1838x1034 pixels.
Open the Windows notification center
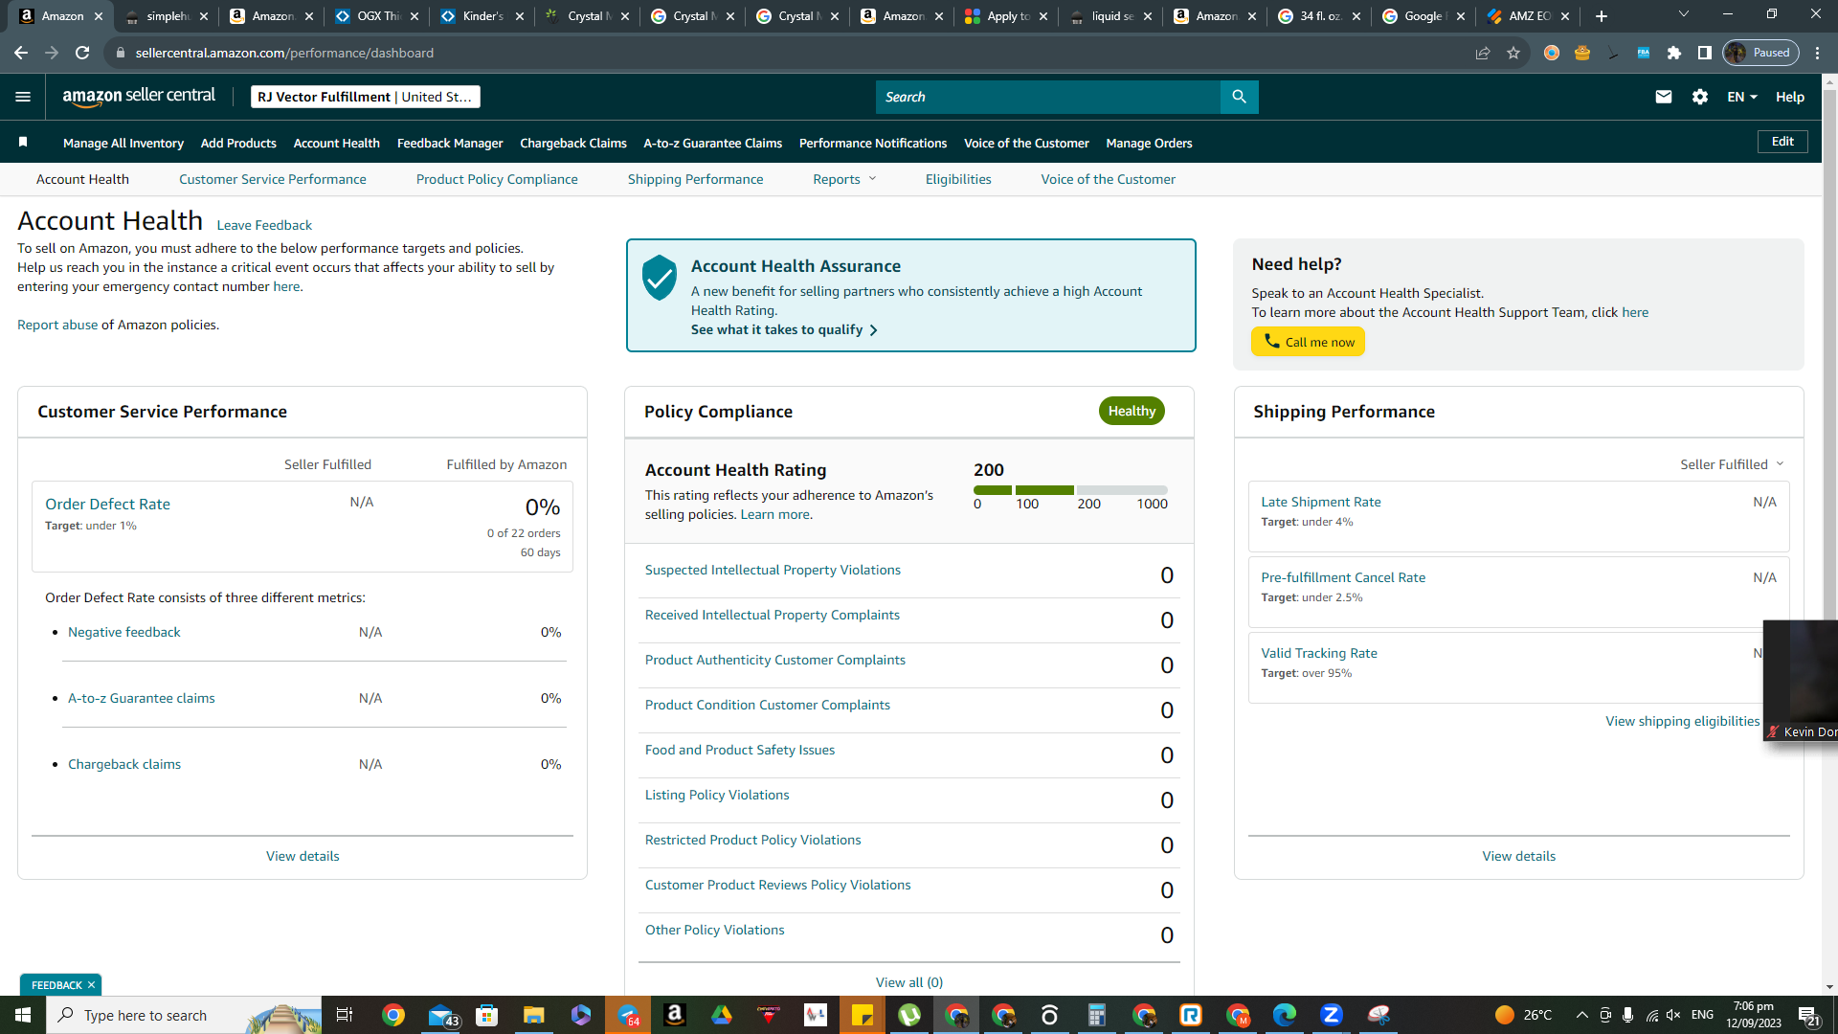pos(1809,1015)
